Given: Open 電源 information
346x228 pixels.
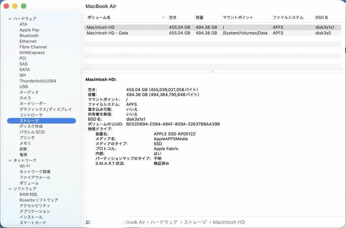Looking at the screenshot, I should [x=24, y=155].
